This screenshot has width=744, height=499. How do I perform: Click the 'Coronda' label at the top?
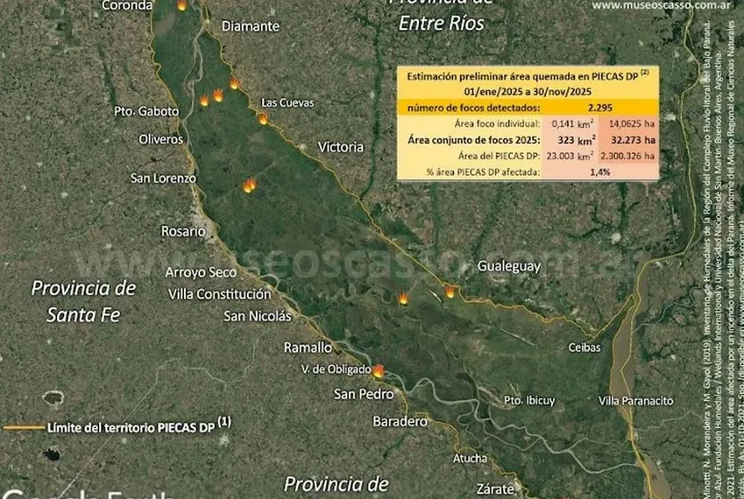(128, 5)
